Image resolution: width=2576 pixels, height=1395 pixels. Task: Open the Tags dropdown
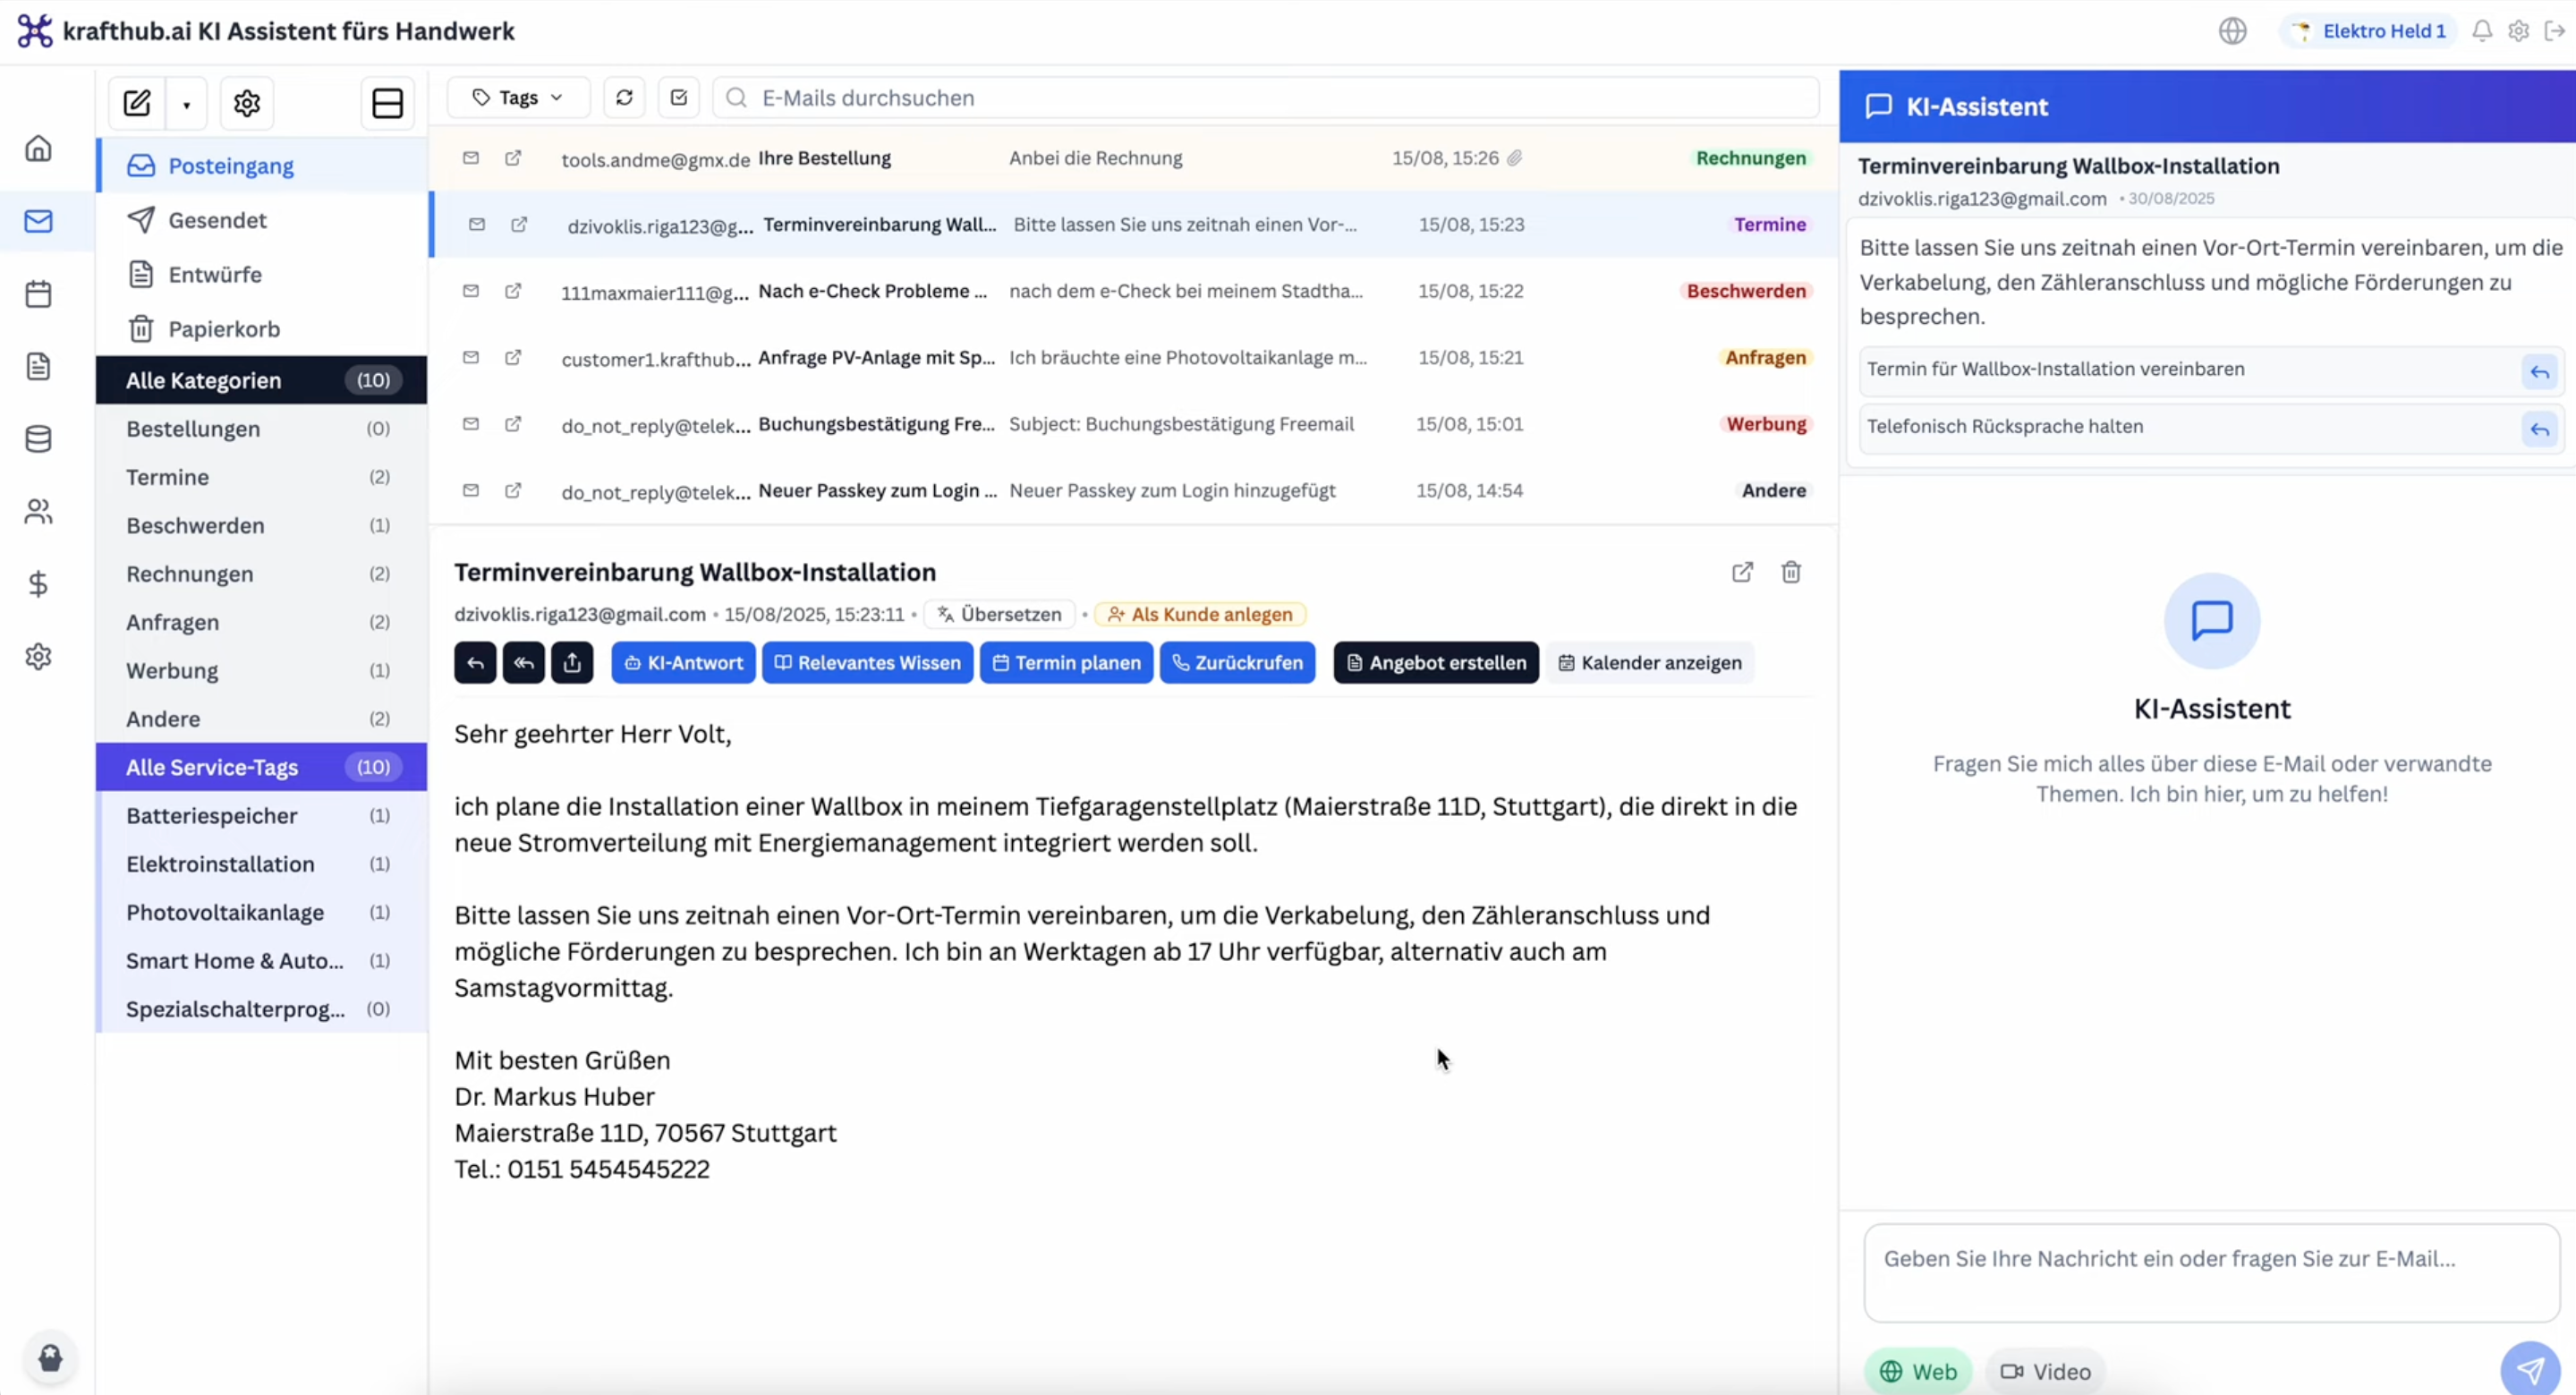[x=518, y=97]
